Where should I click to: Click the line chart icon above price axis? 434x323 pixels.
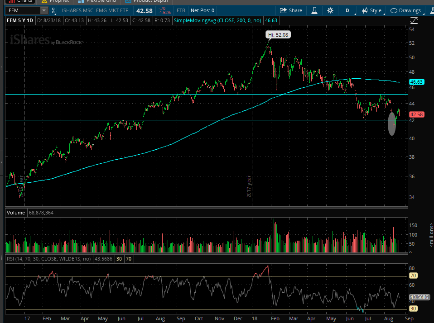(414, 20)
